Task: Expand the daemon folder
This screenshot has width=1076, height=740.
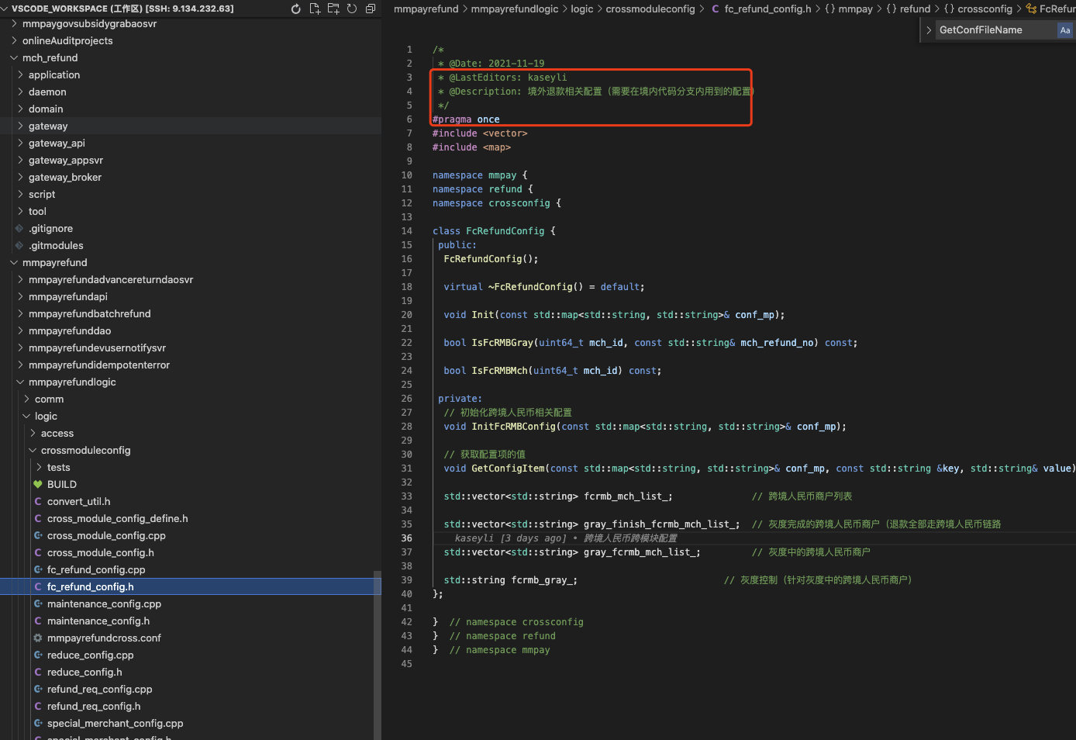Action: click(20, 92)
